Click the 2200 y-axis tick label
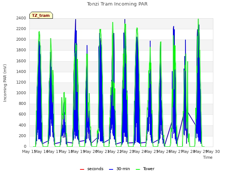Screen dimensions: 235x176 [21, 29]
